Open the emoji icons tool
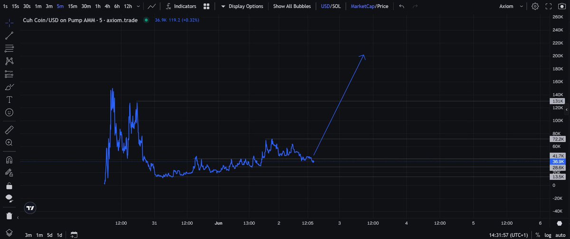The image size is (570, 239). tap(9, 112)
